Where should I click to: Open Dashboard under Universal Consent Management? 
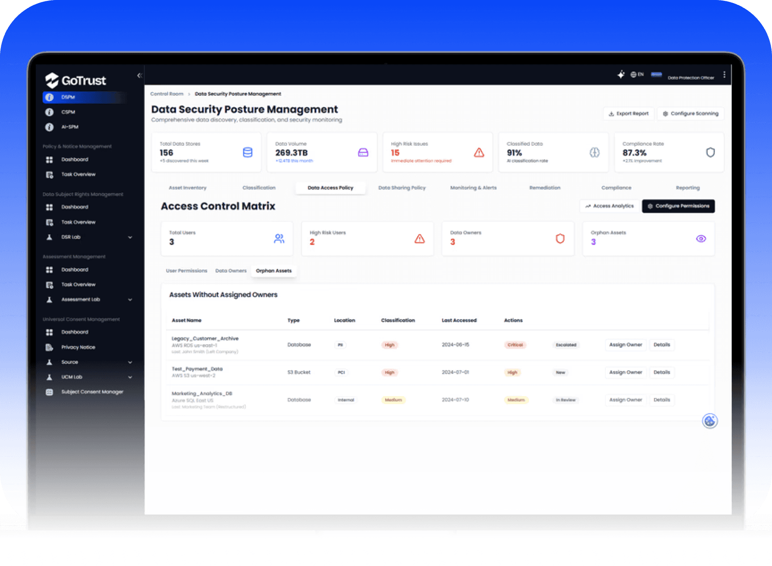pyautogui.click(x=75, y=332)
